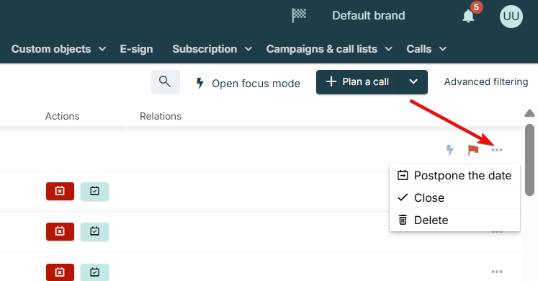Screen dimensions: 538x281
Task: Open the E-sign page
Action: [136, 49]
